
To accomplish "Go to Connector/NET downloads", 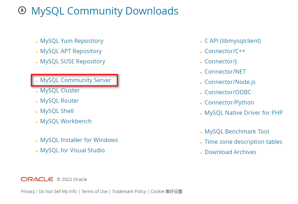I will pyautogui.click(x=225, y=72).
